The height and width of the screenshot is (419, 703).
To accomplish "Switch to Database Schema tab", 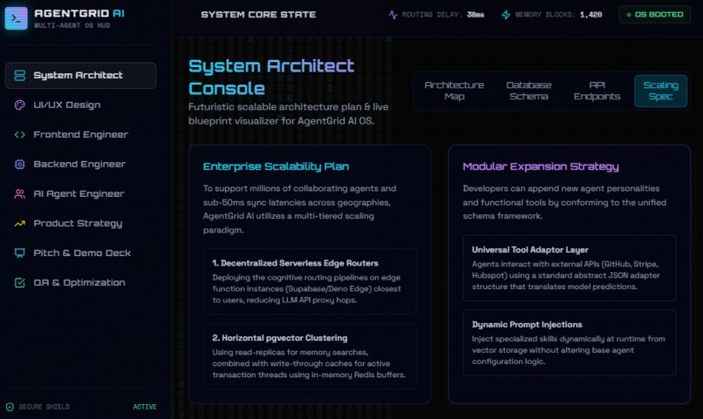I will [529, 91].
